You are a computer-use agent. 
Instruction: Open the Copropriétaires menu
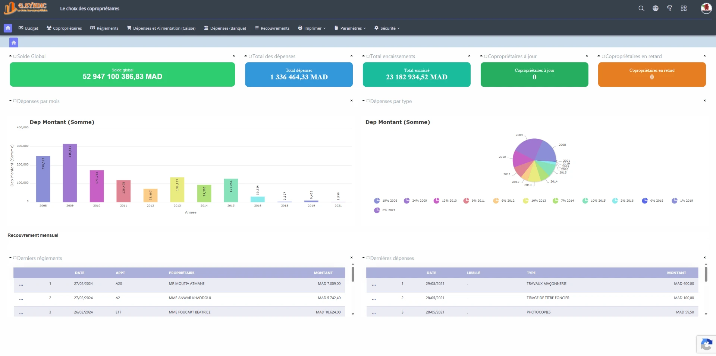coord(64,28)
